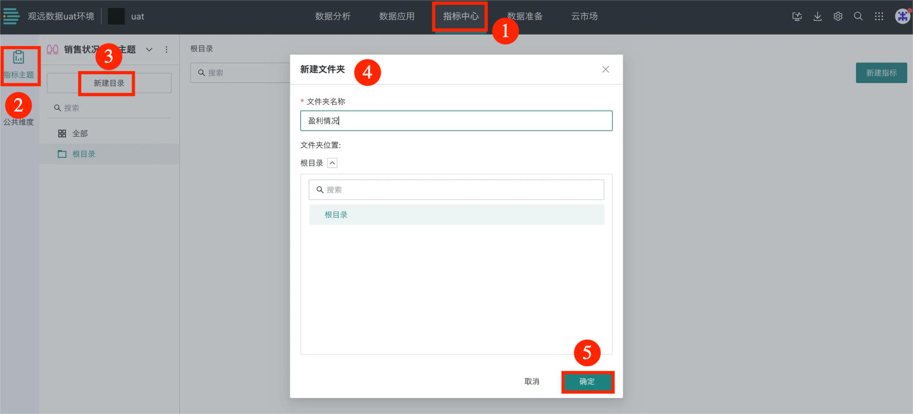The width and height of the screenshot is (913, 414).
Task: Click the 确定 button
Action: point(587,382)
